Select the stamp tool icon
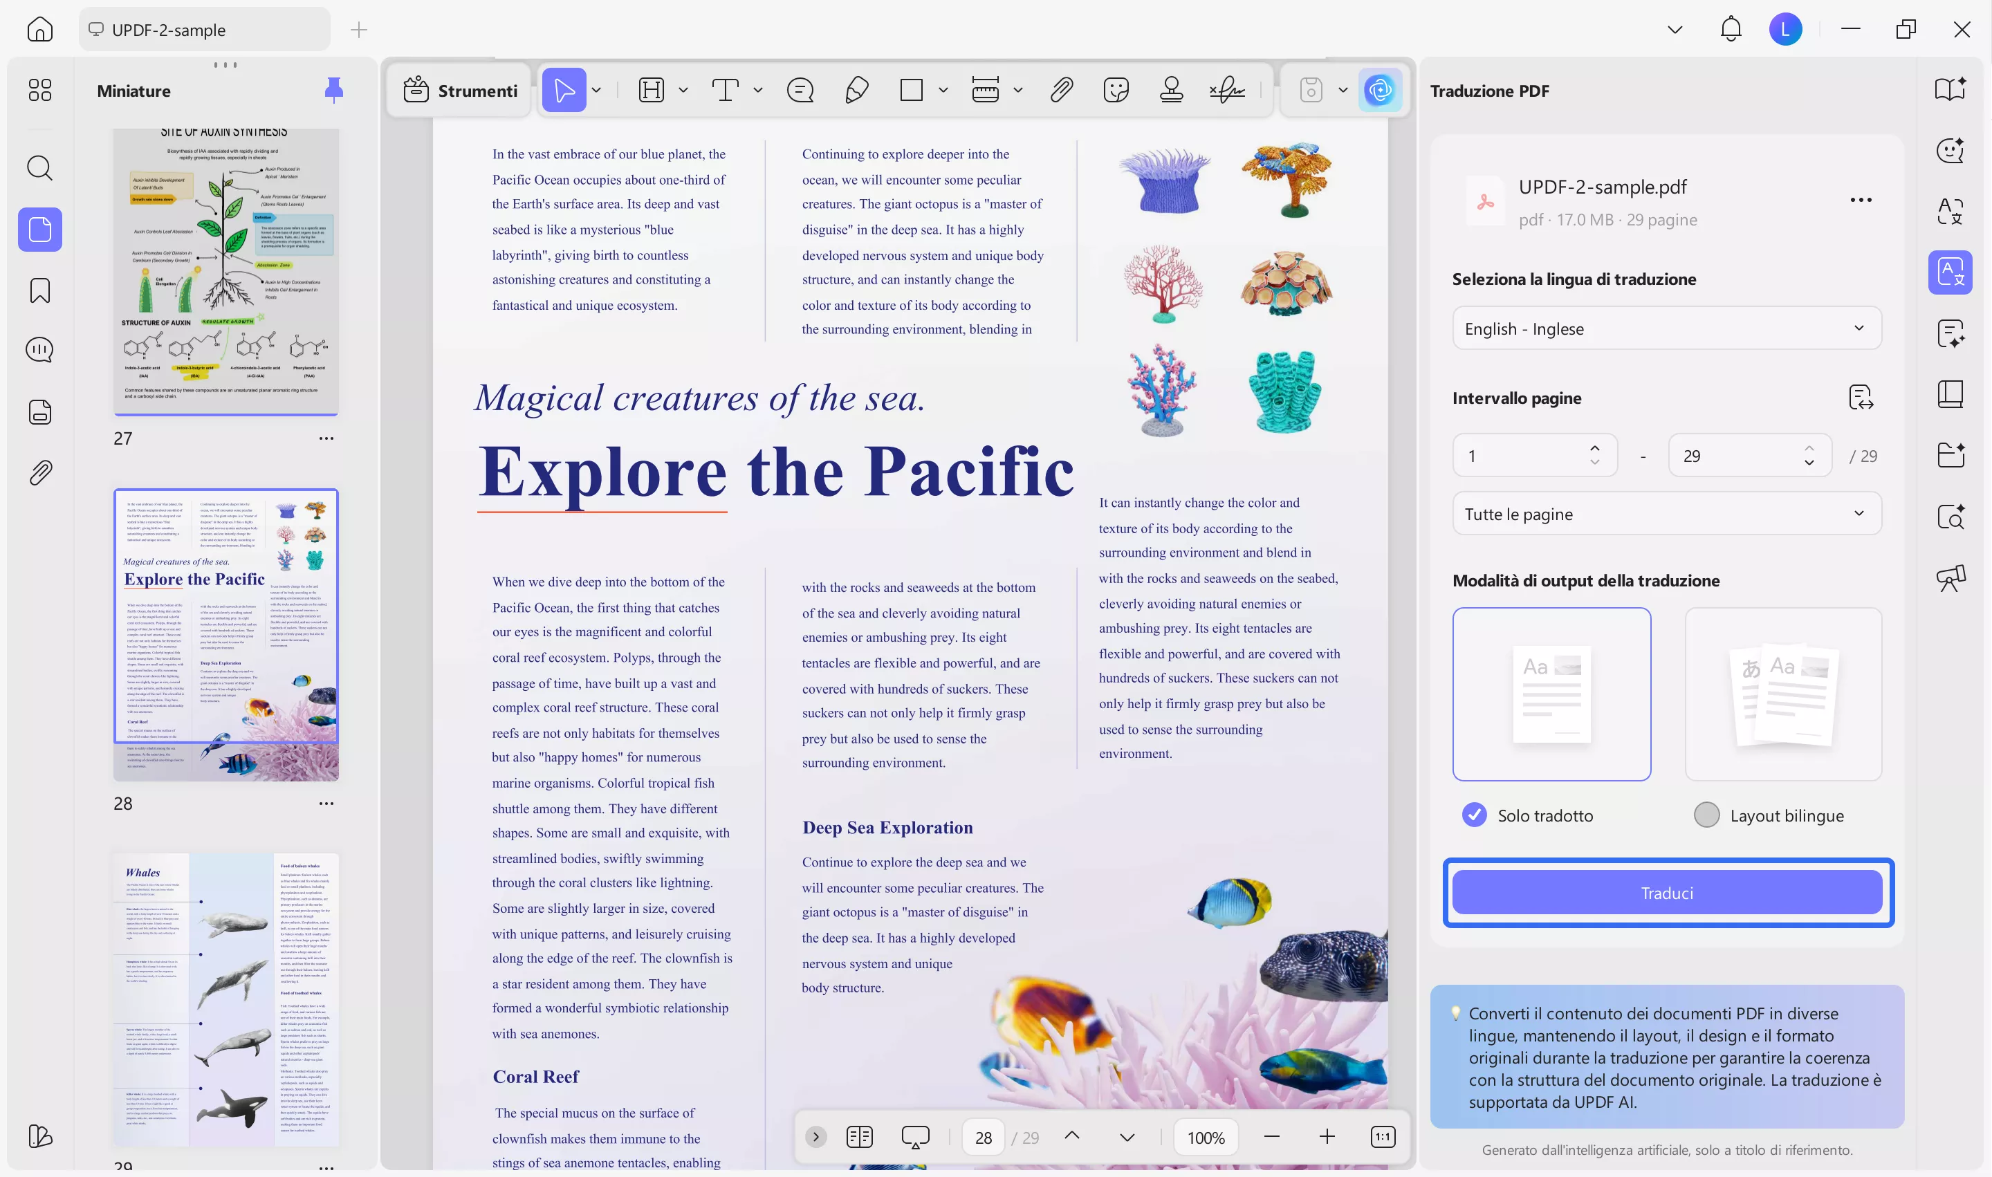 (x=1171, y=91)
